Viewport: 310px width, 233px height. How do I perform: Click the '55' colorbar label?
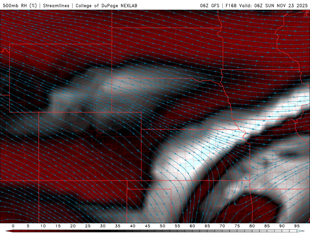[x=177, y=226]
